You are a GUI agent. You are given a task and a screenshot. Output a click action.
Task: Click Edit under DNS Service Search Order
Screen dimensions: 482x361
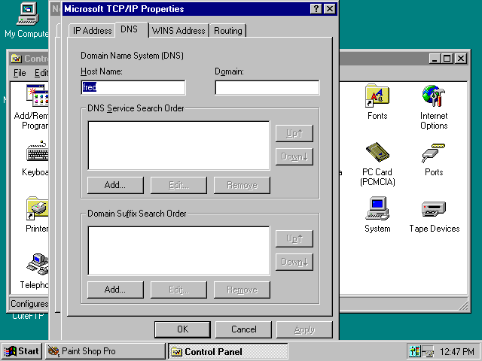pos(178,185)
